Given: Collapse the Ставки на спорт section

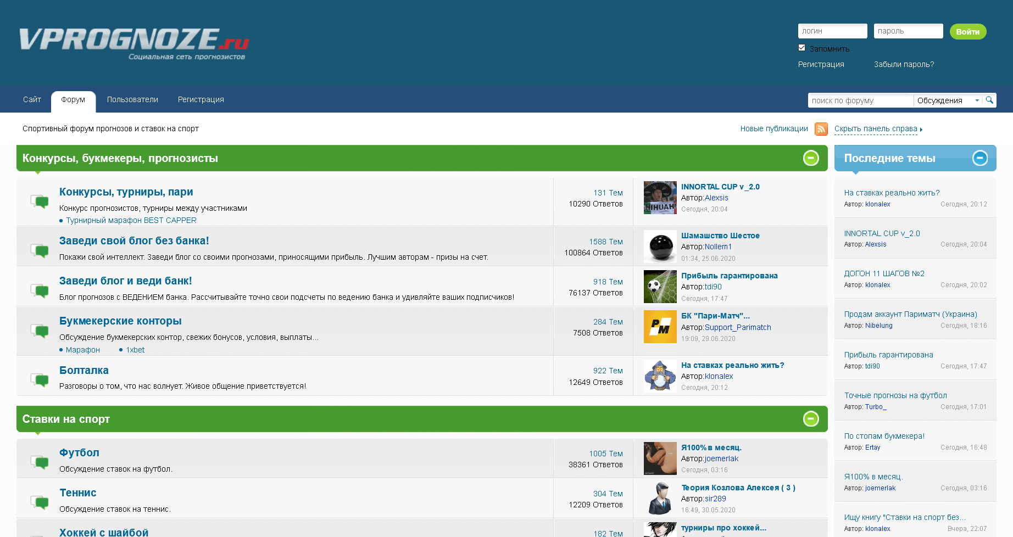Looking at the screenshot, I should tap(811, 419).
